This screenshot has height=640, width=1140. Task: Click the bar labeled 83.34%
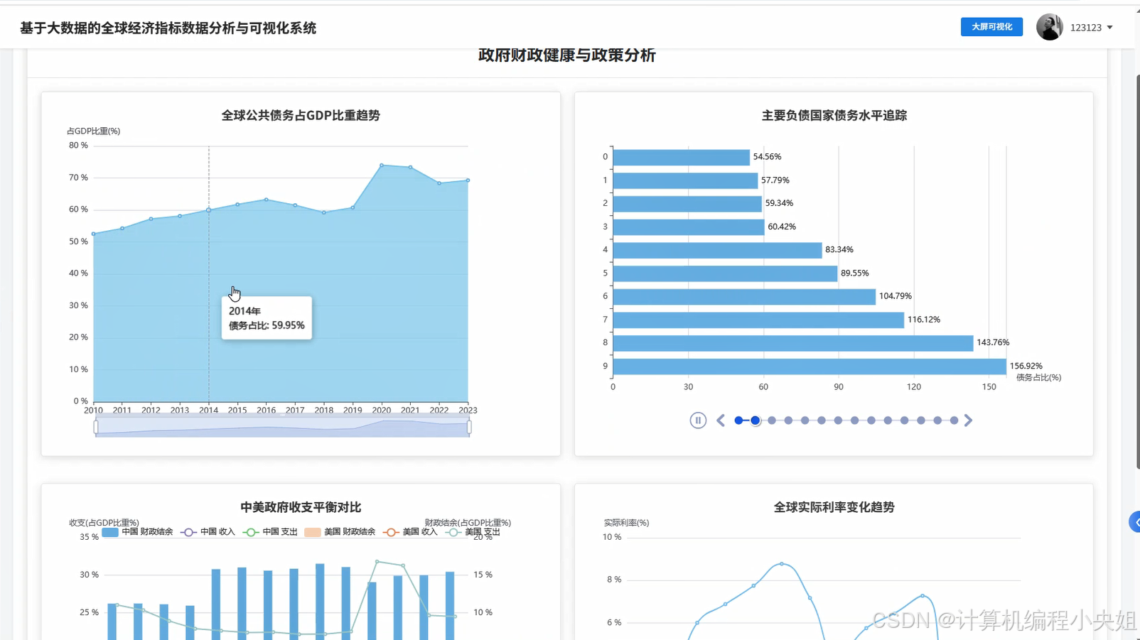pos(717,250)
